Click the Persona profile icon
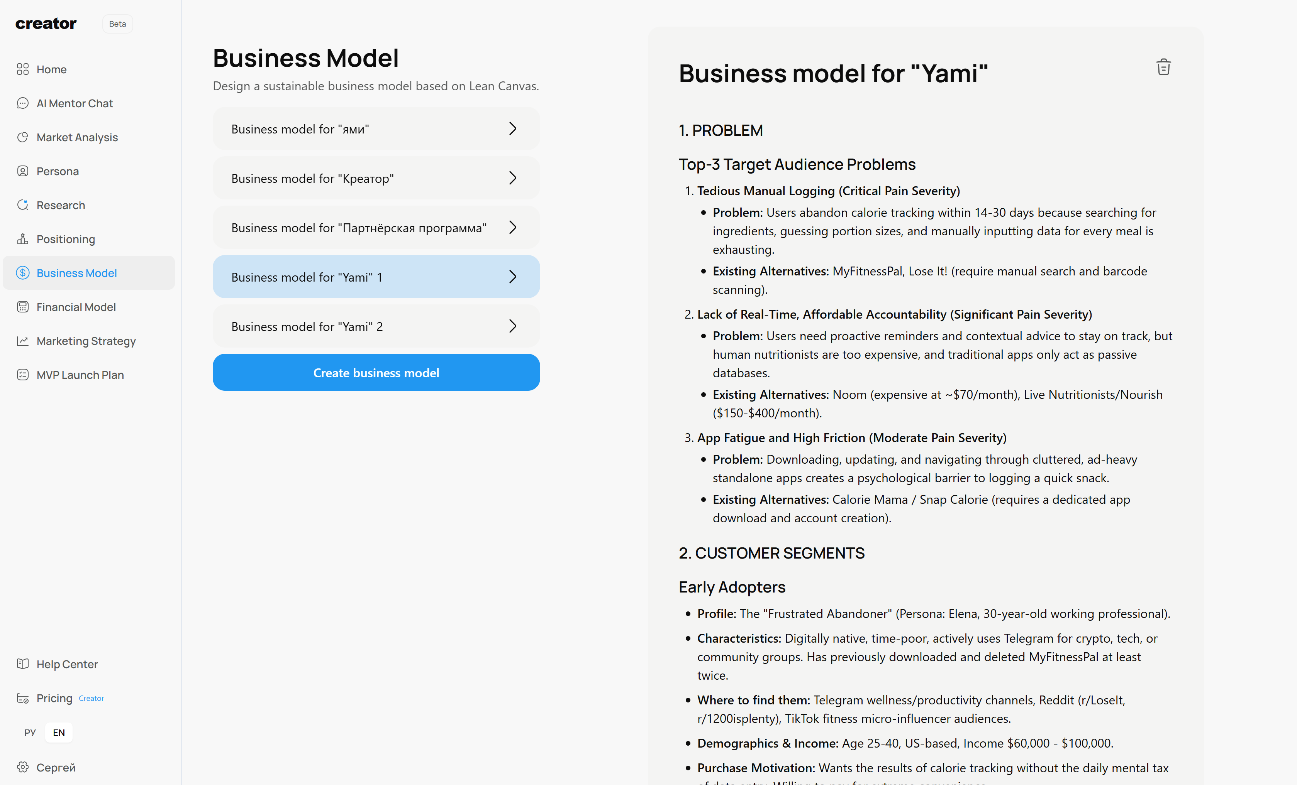The height and width of the screenshot is (785, 1297). click(x=23, y=171)
